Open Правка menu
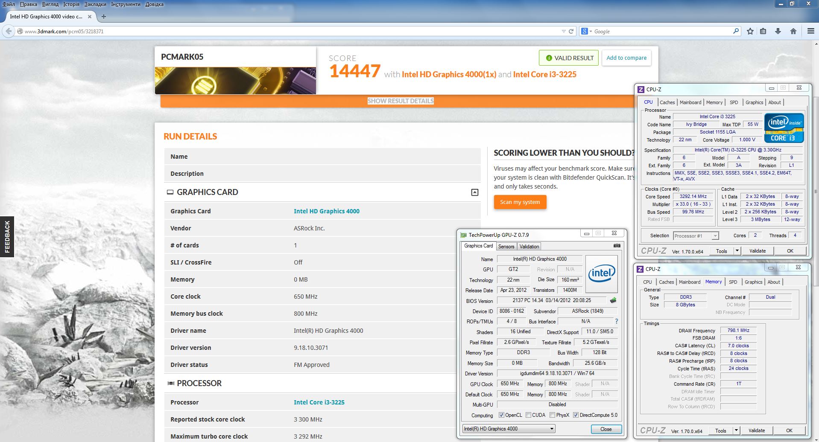 (29, 4)
